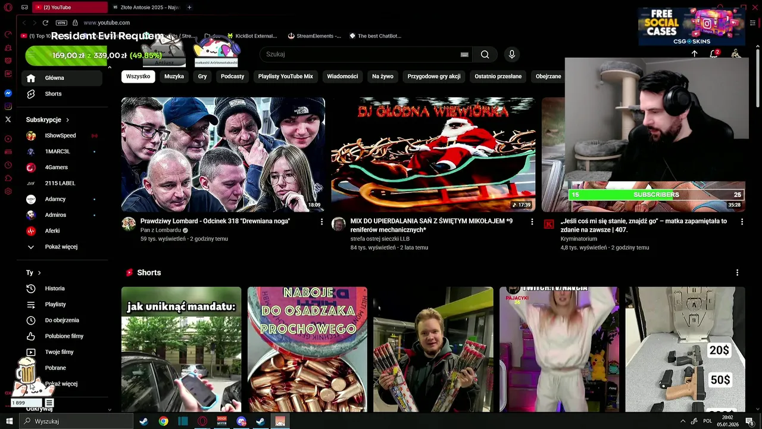Open Discord from the taskbar

tap(241, 421)
